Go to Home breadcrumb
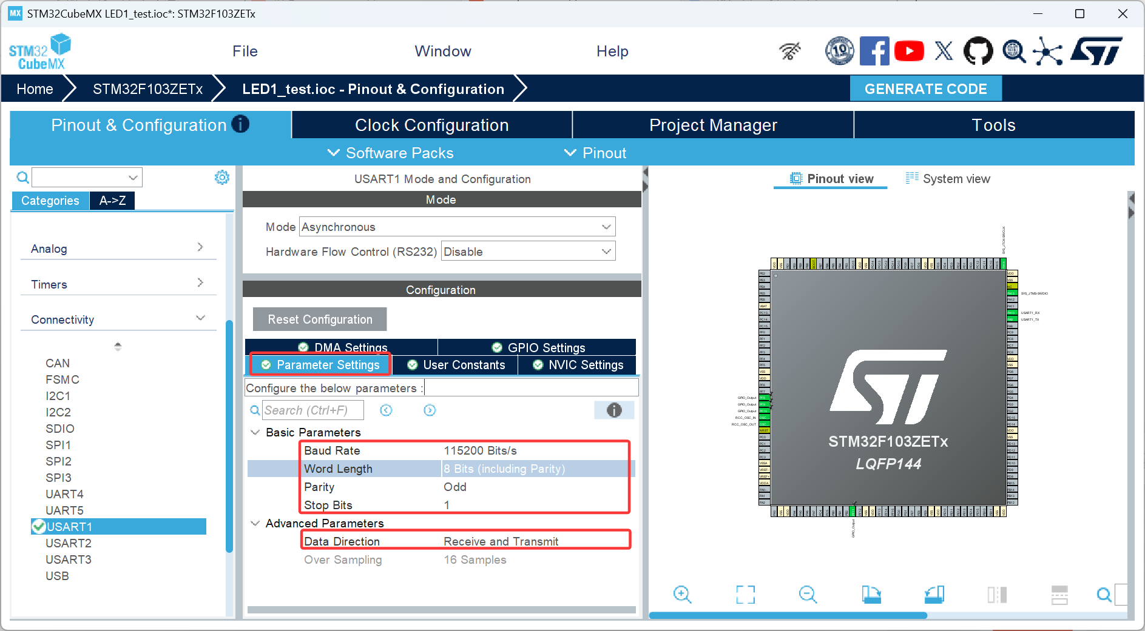1145x631 pixels. coord(35,89)
